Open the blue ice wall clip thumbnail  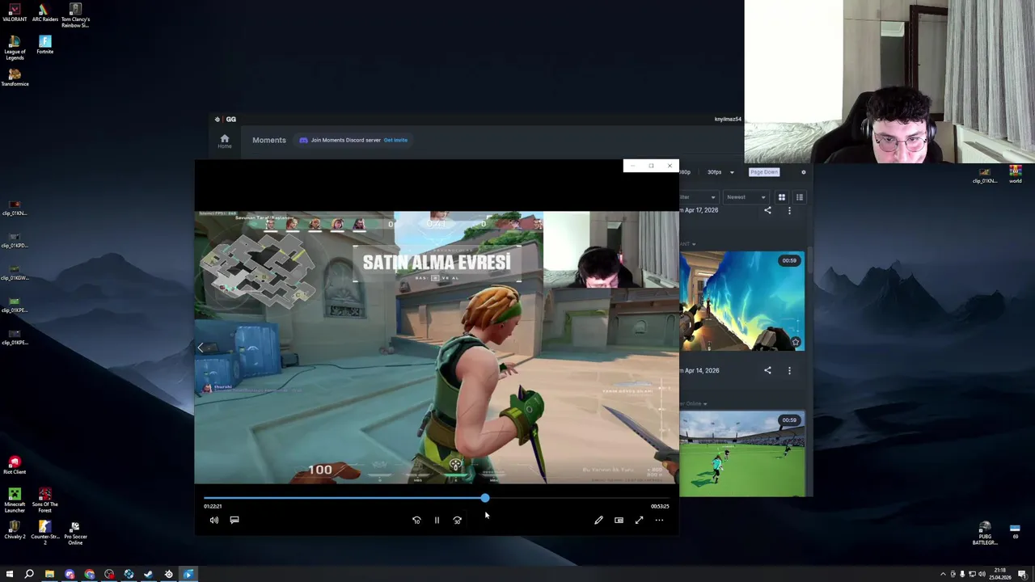coord(741,302)
